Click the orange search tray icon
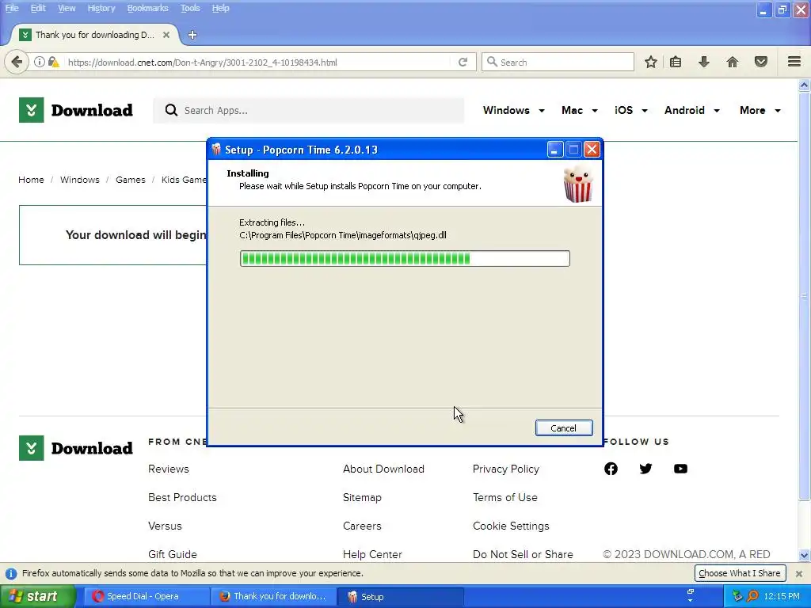The width and height of the screenshot is (811, 608). (753, 596)
